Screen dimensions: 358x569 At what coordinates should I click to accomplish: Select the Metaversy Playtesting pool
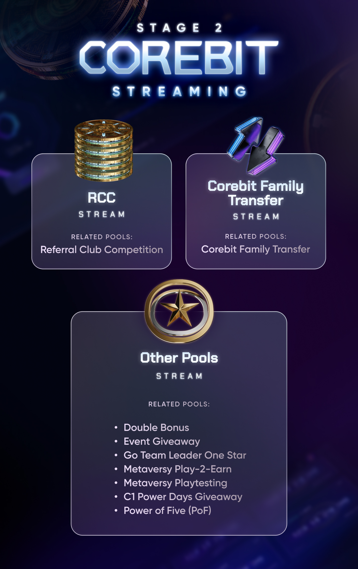point(175,483)
